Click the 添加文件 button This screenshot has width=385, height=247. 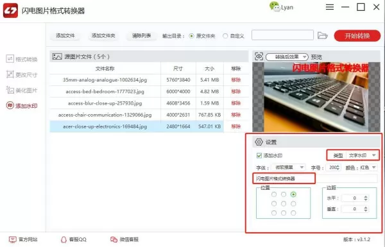click(x=65, y=35)
